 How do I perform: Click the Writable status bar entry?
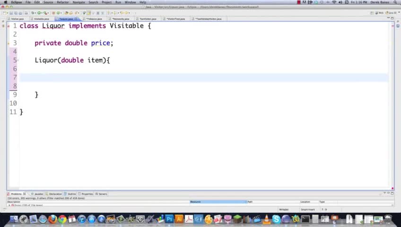pos(284,210)
